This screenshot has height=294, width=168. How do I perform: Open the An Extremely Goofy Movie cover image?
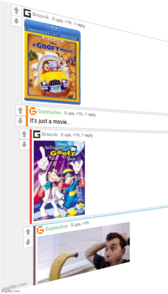(59, 181)
